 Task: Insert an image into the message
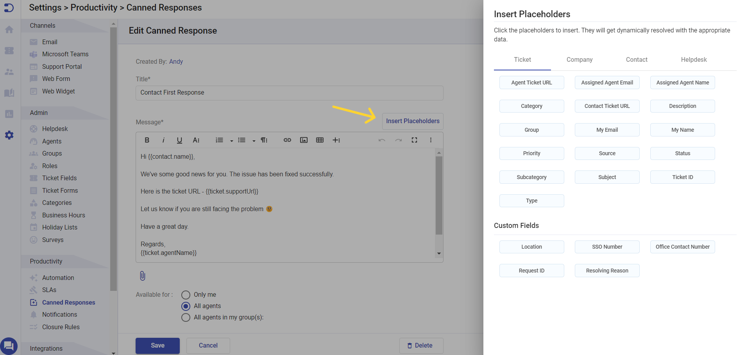click(304, 140)
